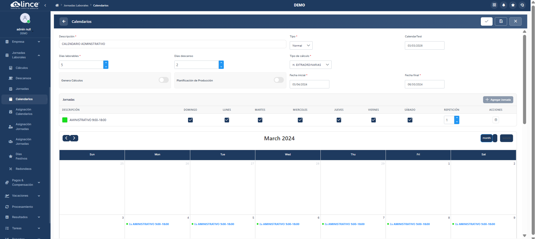The height and width of the screenshot is (239, 535).
Task: Toggle VIERNES checkbox for AMINISTRATIVO row
Action: coord(374,120)
